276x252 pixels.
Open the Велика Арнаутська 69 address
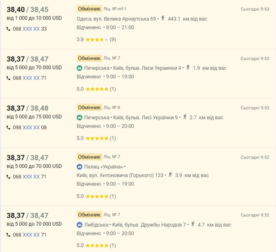pyautogui.click(x=116, y=19)
